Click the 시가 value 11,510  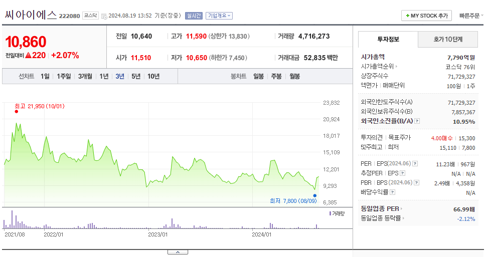[x=141, y=58]
